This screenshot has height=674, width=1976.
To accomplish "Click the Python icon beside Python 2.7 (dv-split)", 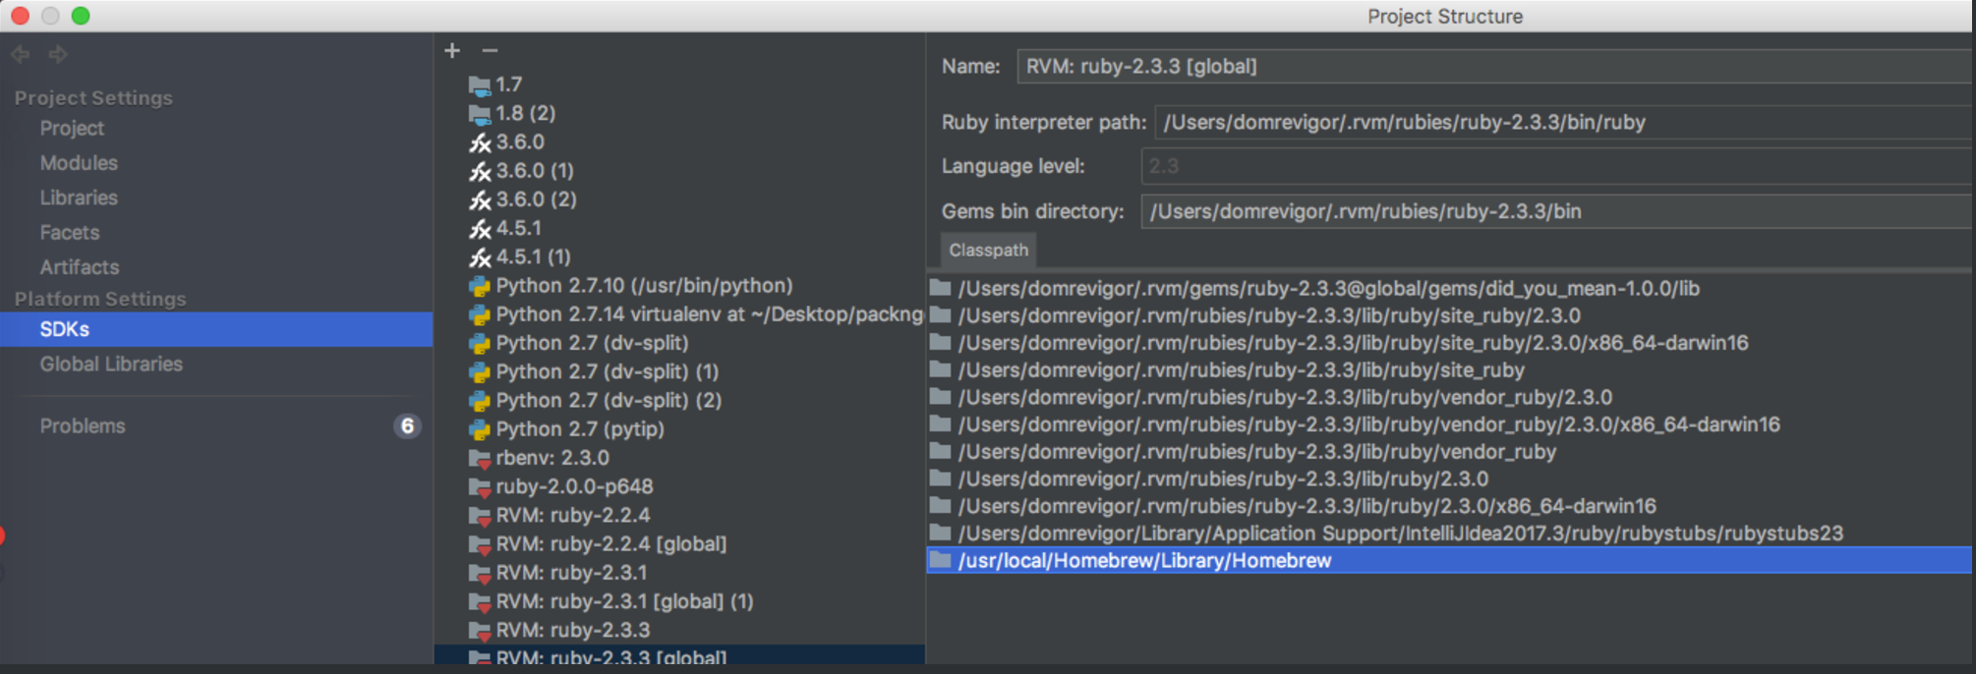I will [480, 344].
